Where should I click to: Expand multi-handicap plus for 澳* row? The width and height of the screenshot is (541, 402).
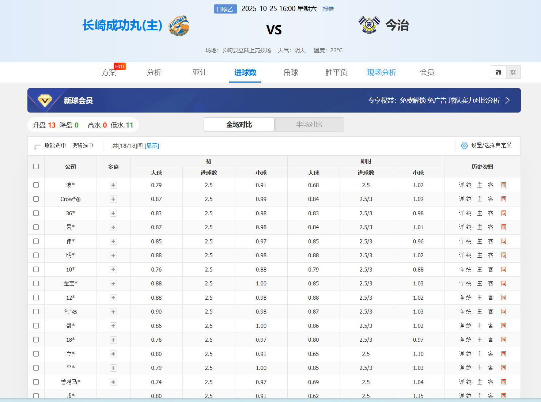pyautogui.click(x=113, y=185)
